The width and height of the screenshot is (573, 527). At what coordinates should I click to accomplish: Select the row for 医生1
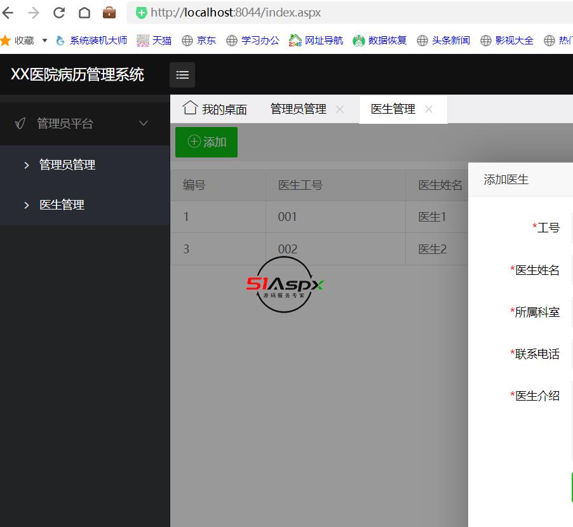pos(318,217)
